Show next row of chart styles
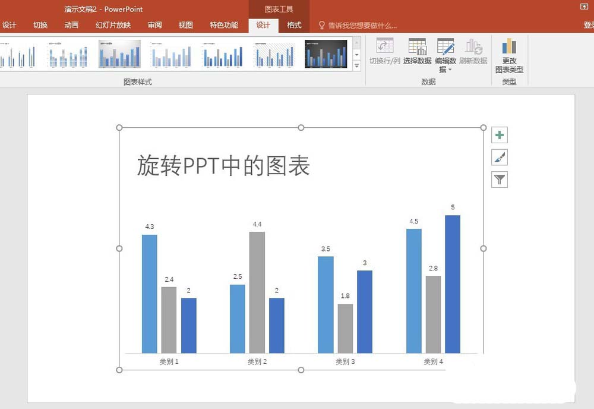This screenshot has height=409, width=594. pos(357,55)
